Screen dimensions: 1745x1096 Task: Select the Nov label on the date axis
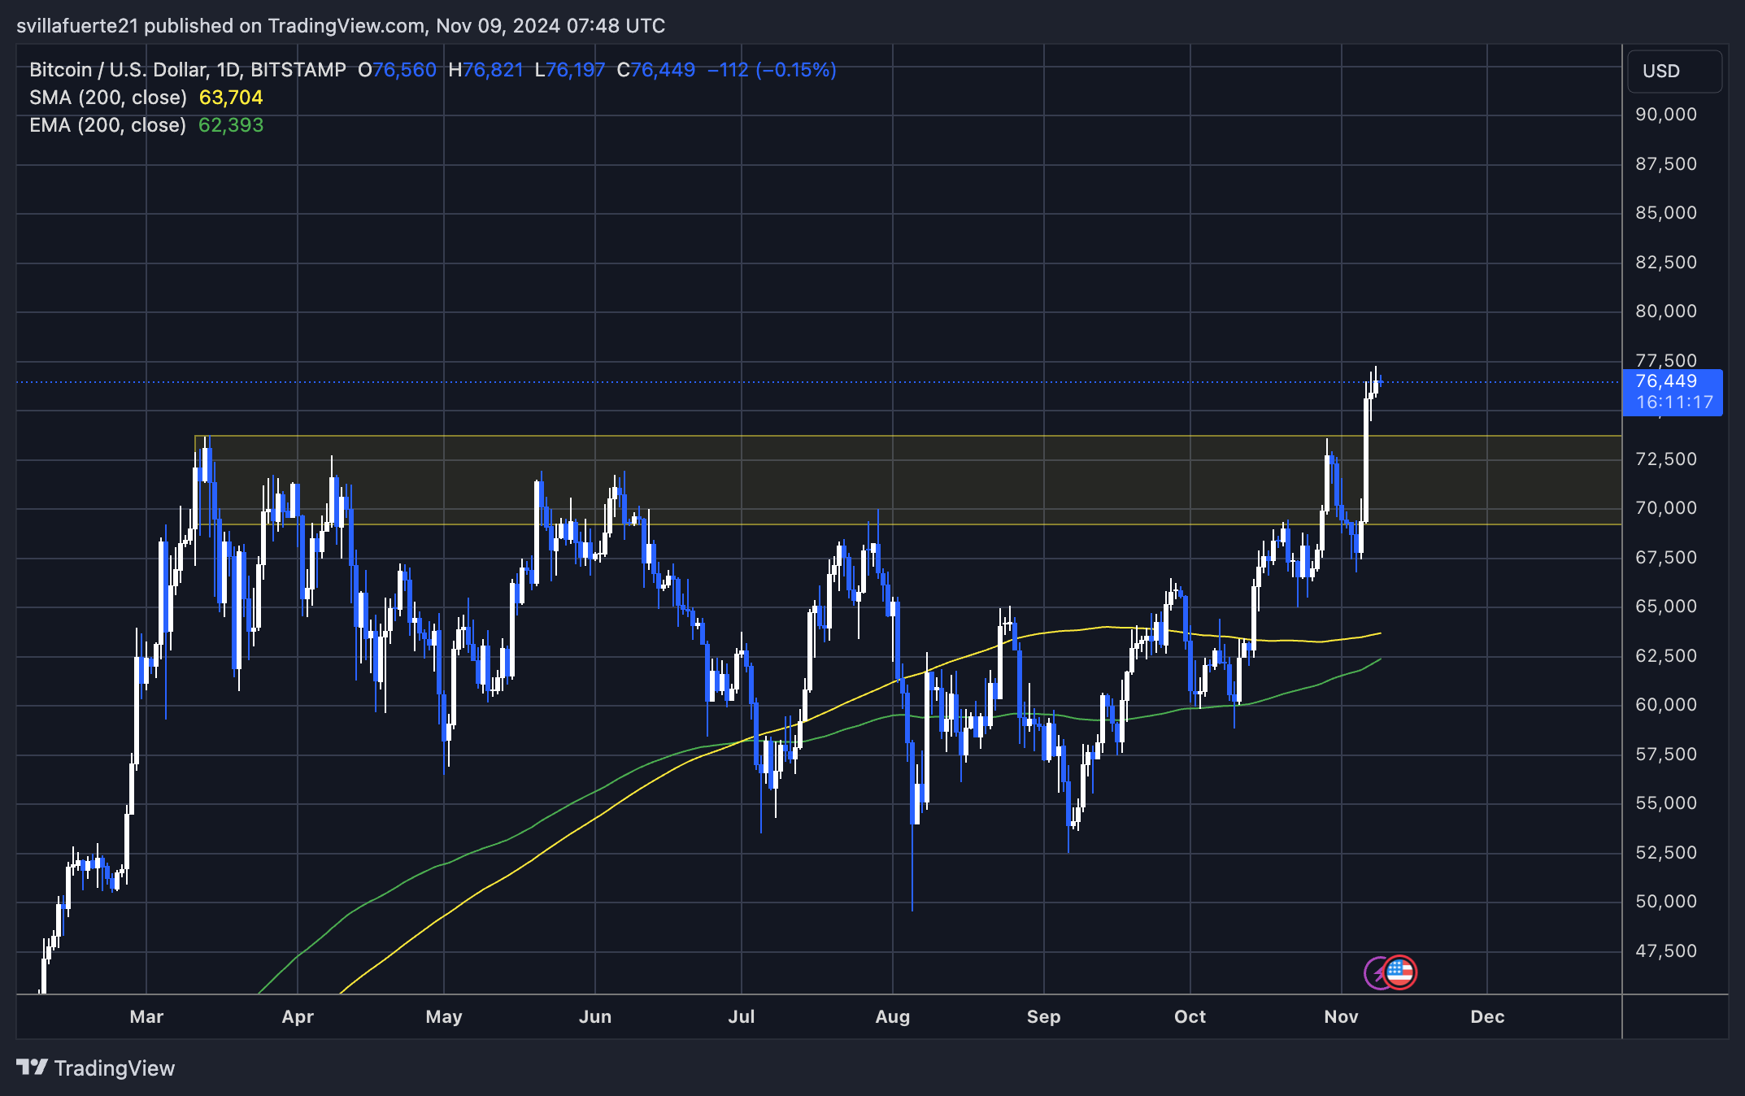coord(1342,1016)
